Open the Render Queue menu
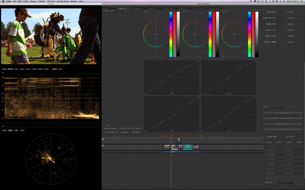Viewport: 305px width, 190px height. click(63, 1)
